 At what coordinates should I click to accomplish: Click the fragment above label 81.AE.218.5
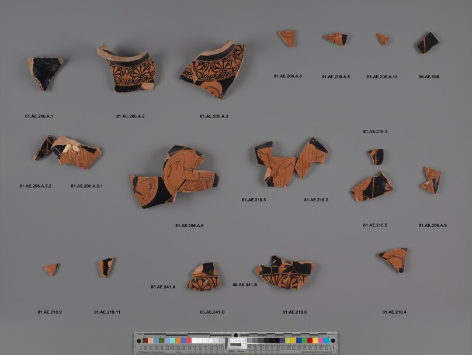click(x=372, y=186)
